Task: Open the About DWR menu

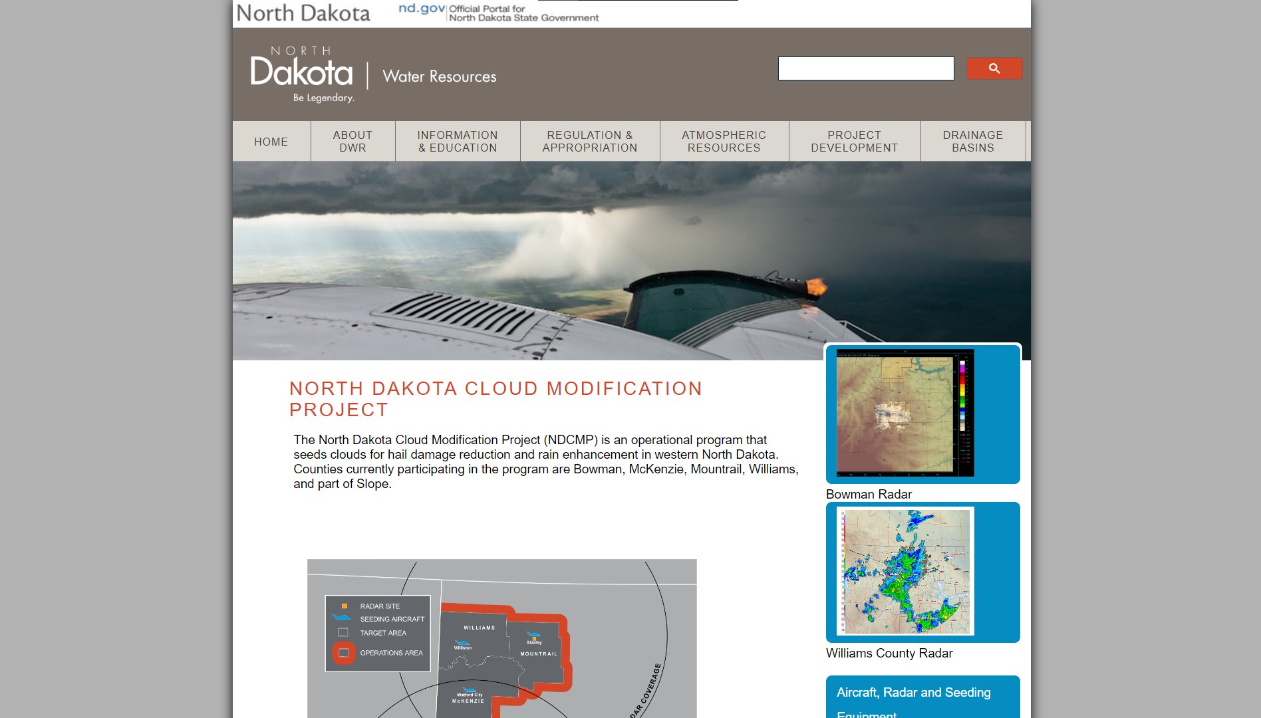Action: pyautogui.click(x=352, y=142)
